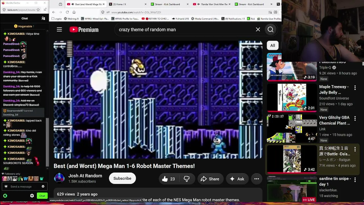This screenshot has height=205, width=364.
Task: Open the Very Glitchy GBA Chemical Plant thumbnail
Action: [292, 128]
